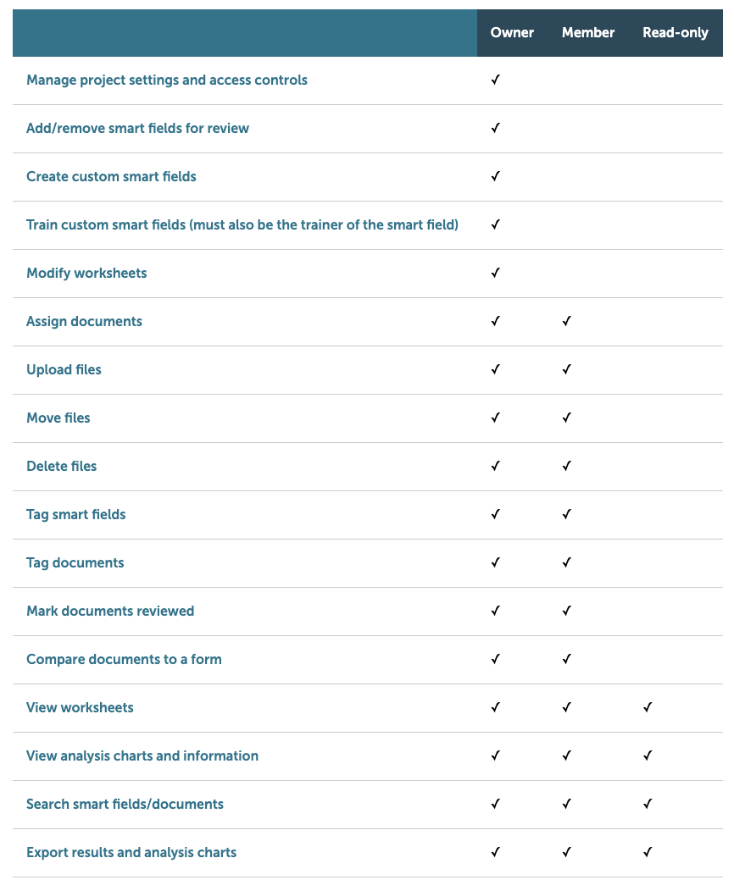The image size is (734, 891).
Task: Click the "Compare documents to a form" label
Action: pyautogui.click(x=124, y=659)
